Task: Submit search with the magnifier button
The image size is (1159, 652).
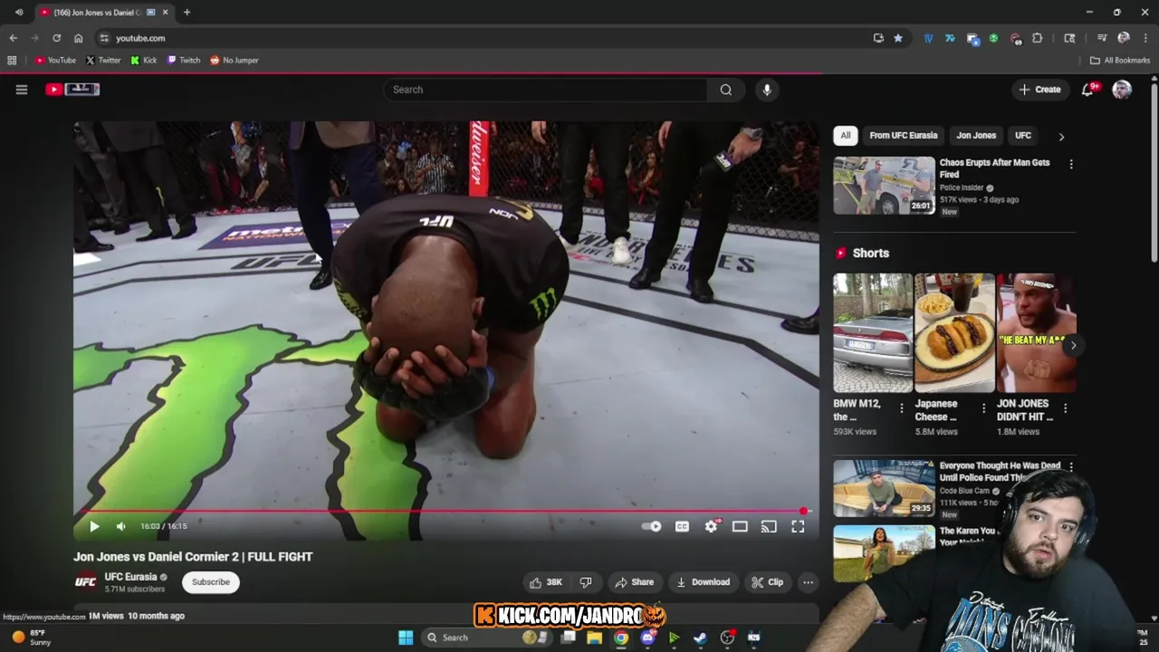Action: coord(725,90)
